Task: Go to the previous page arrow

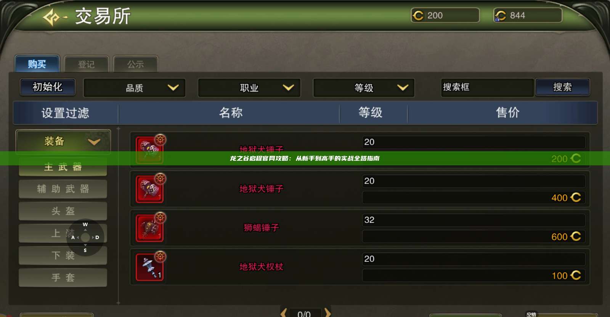Action: click(x=284, y=313)
